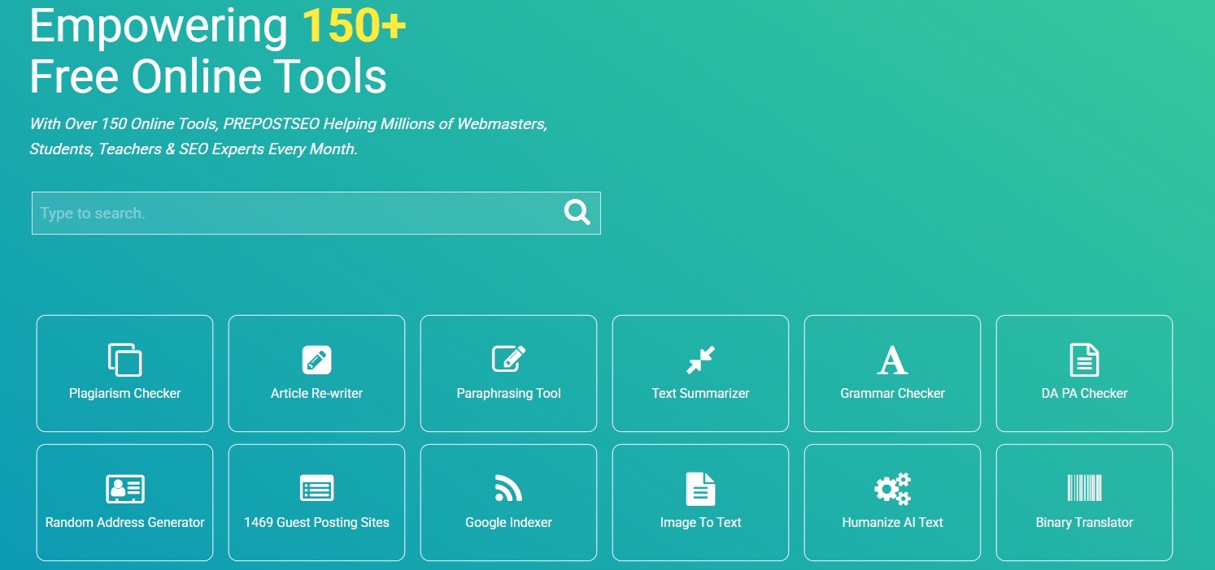Click the Grammar Checker letter A icon
The width and height of the screenshot is (1215, 570).
pos(892,360)
